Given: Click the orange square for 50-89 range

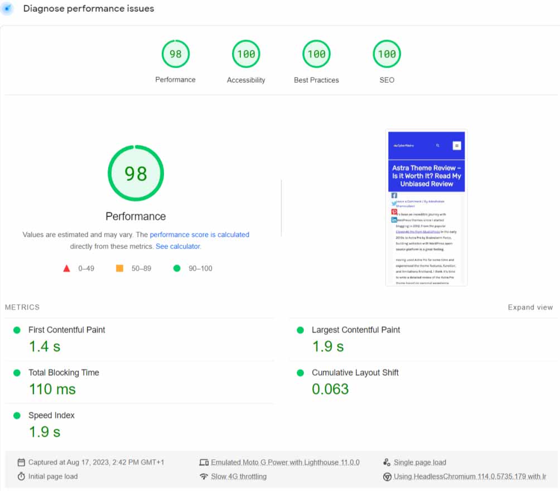Looking at the screenshot, I should tap(119, 268).
